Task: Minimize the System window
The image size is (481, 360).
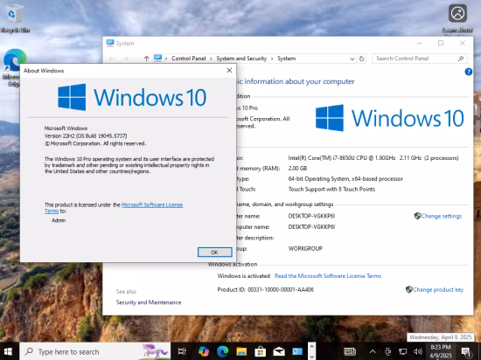Action: coord(419,43)
